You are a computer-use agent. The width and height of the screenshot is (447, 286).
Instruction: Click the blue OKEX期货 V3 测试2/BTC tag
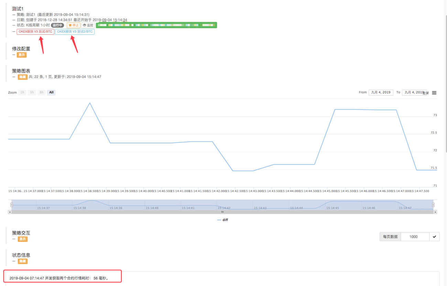click(75, 32)
